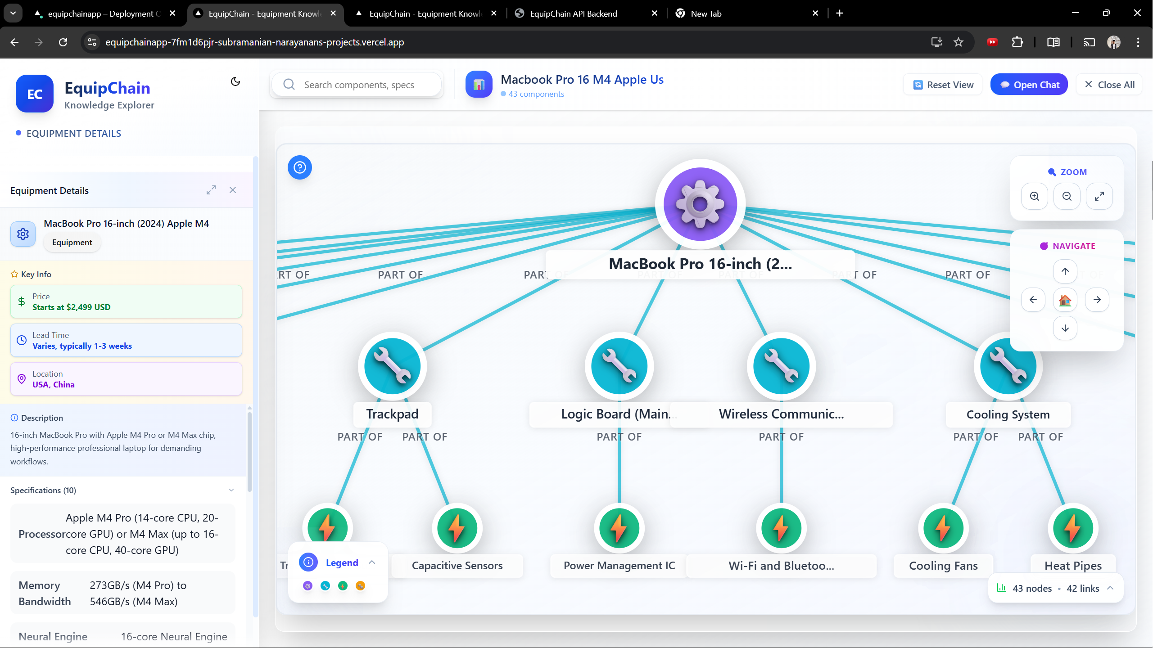Click the zoom in magnifier icon
This screenshot has width=1153, height=648.
(1035, 196)
